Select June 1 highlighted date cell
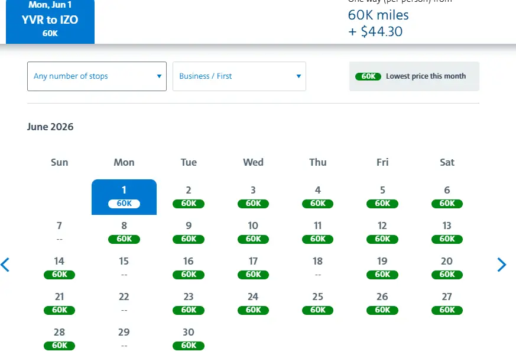 click(x=124, y=197)
